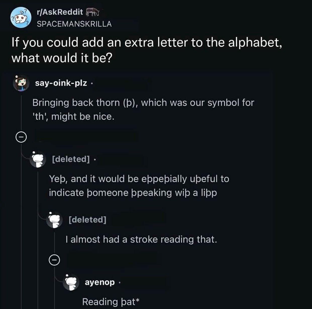
Task: Click the 'I almost had a stroke' comment
Action: tap(141, 239)
